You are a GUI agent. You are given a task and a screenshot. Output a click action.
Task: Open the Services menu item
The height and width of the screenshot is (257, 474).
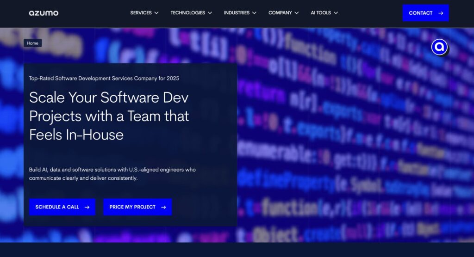pos(141,13)
